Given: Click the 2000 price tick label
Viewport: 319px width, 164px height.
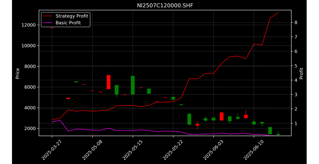Looking at the screenshot, I should 30,129.
